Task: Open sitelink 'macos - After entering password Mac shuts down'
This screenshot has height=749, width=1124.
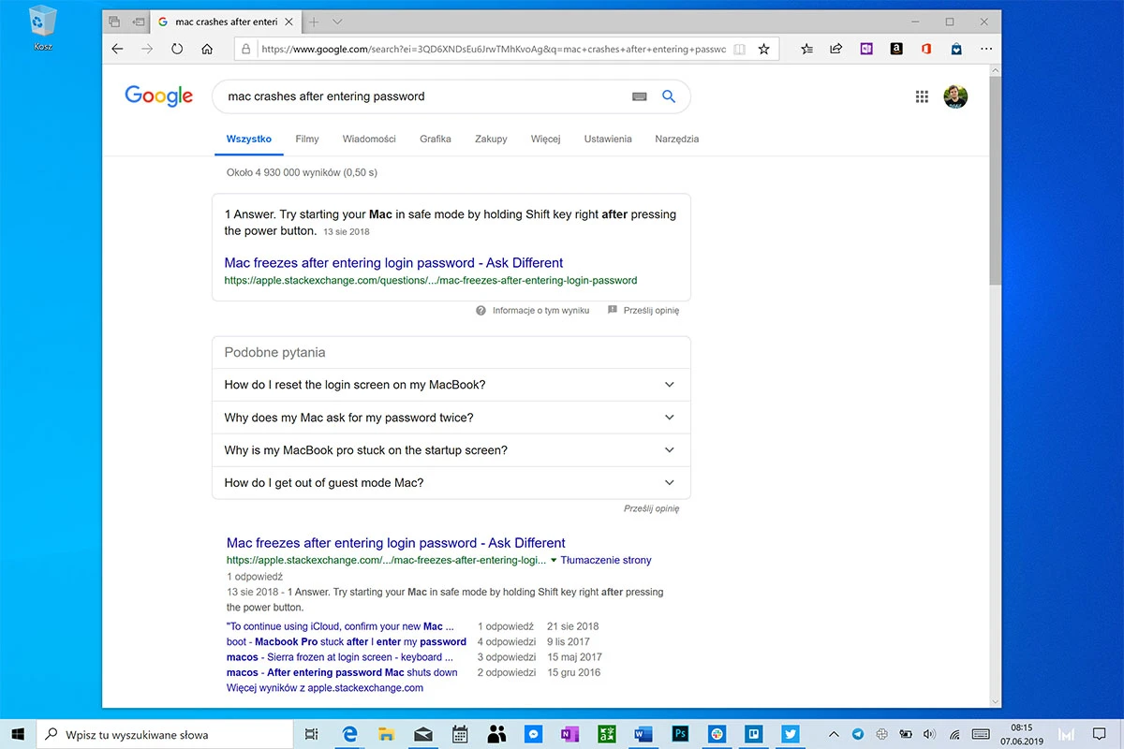Action: 342,672
